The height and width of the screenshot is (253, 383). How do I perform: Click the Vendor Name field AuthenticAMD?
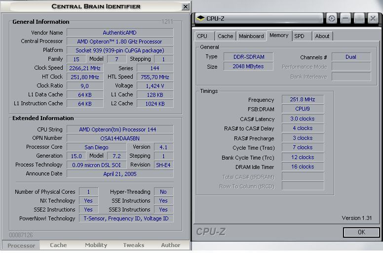[x=120, y=33]
